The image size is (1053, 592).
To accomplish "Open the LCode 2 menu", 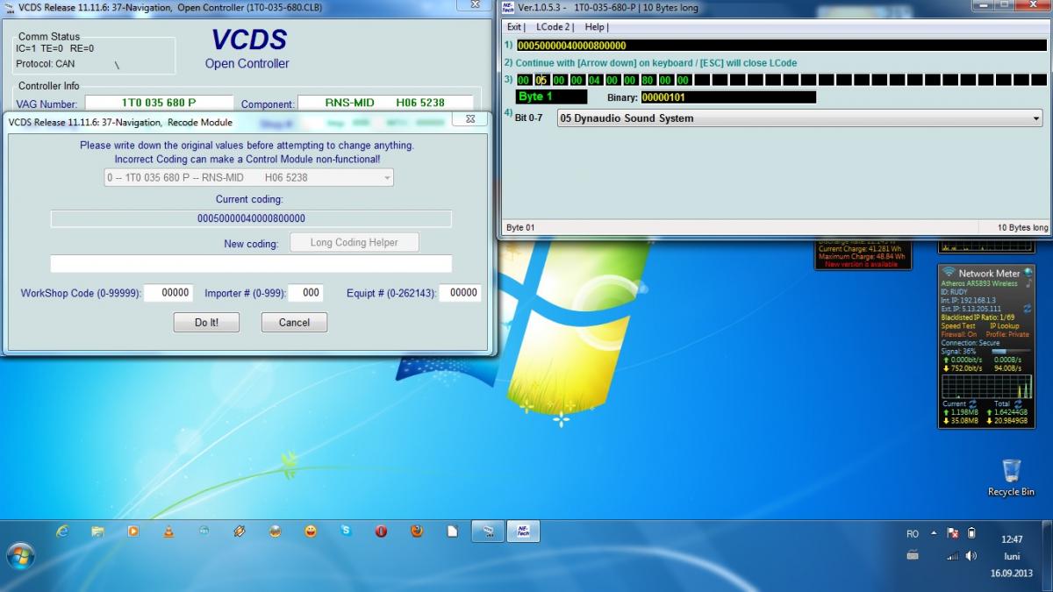I will click(x=555, y=27).
